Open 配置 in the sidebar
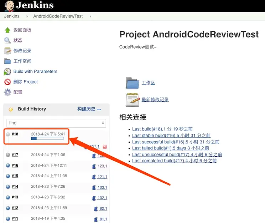 coord(18,92)
